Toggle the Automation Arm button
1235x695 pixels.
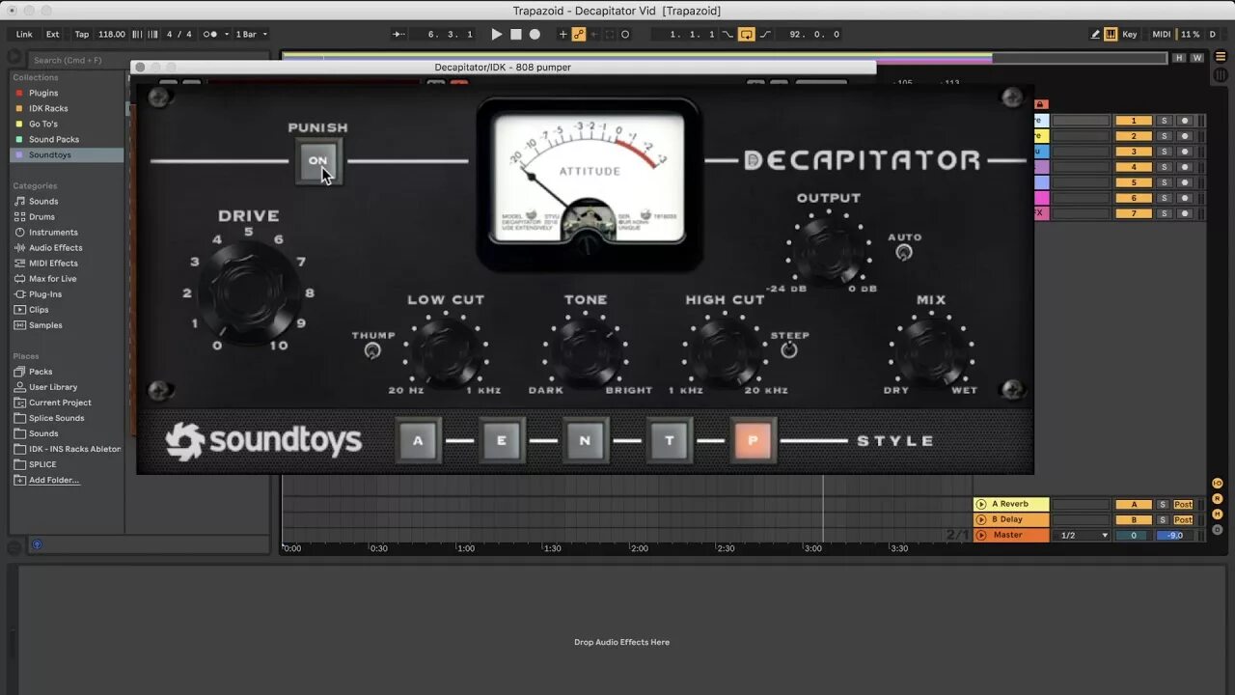coord(579,34)
